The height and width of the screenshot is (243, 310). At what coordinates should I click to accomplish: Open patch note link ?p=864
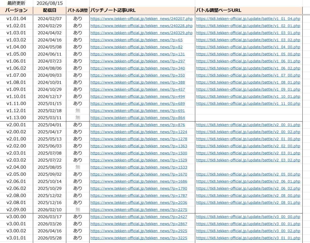click(138, 118)
